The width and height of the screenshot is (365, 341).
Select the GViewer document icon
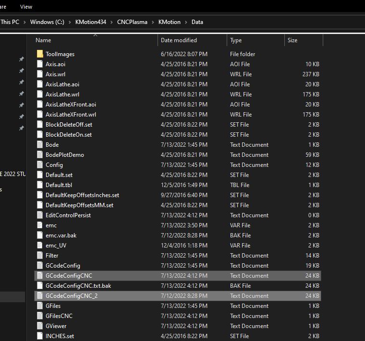40,326
